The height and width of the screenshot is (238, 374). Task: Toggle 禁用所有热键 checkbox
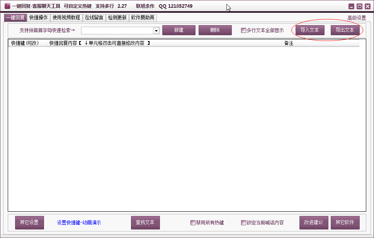[193, 223]
